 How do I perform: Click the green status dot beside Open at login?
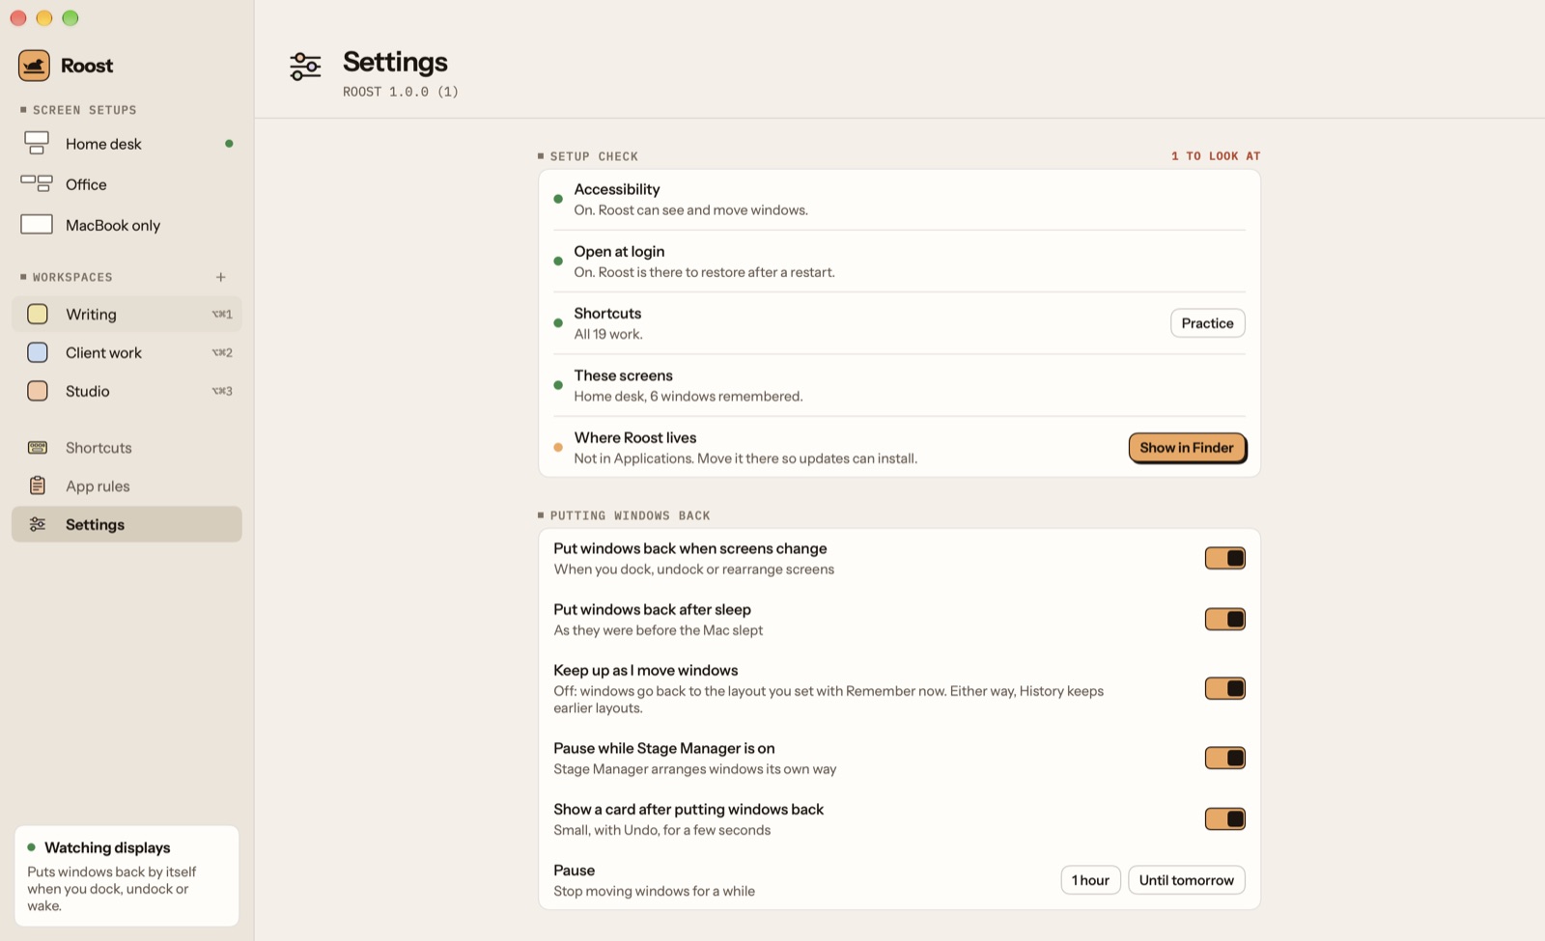point(558,261)
